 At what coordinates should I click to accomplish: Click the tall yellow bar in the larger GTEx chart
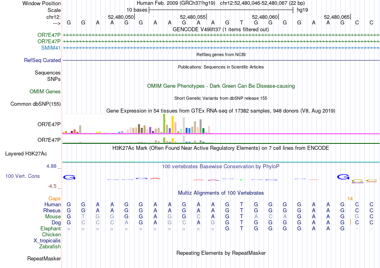pyautogui.click(x=172, y=125)
